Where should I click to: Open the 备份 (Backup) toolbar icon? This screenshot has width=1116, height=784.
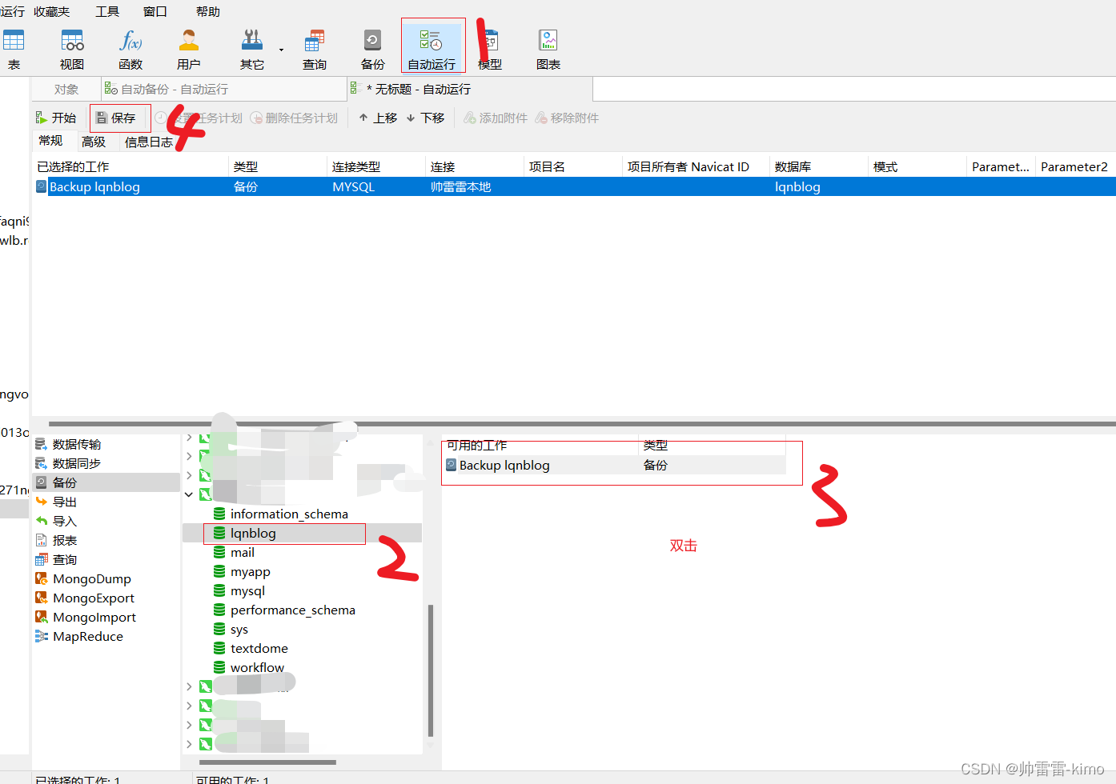373,49
